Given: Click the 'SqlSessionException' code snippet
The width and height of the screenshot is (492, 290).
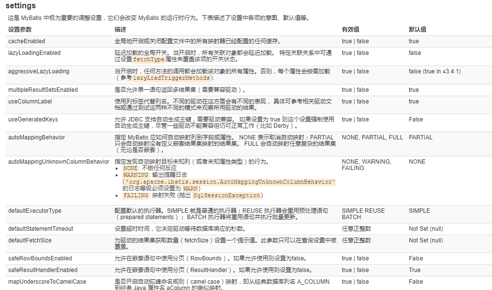Looking at the screenshot, I should click(x=226, y=196).
